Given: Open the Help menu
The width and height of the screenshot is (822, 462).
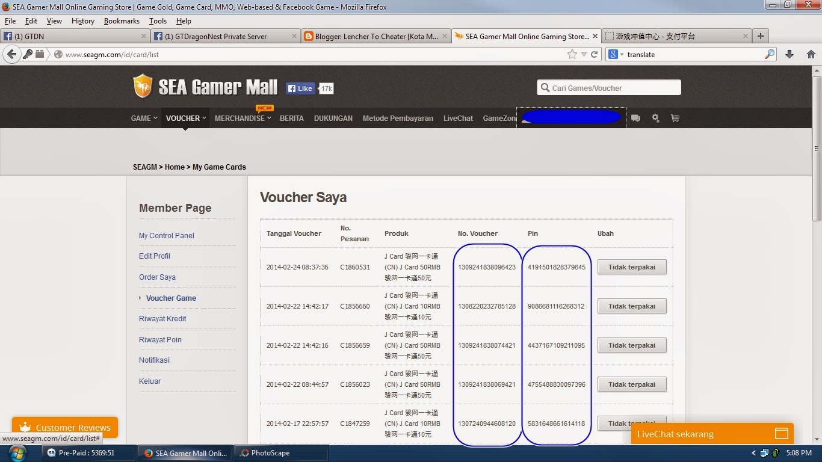Looking at the screenshot, I should pyautogui.click(x=184, y=21).
